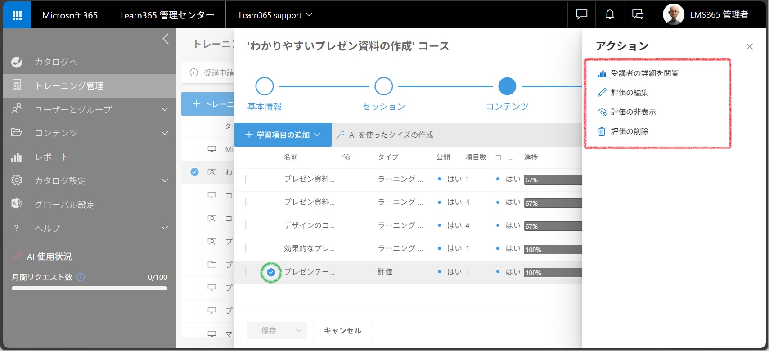
Task: Open the 効果的なプレ... learning item
Action: 309,248
